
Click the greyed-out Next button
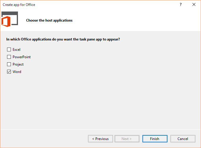pos(127,139)
